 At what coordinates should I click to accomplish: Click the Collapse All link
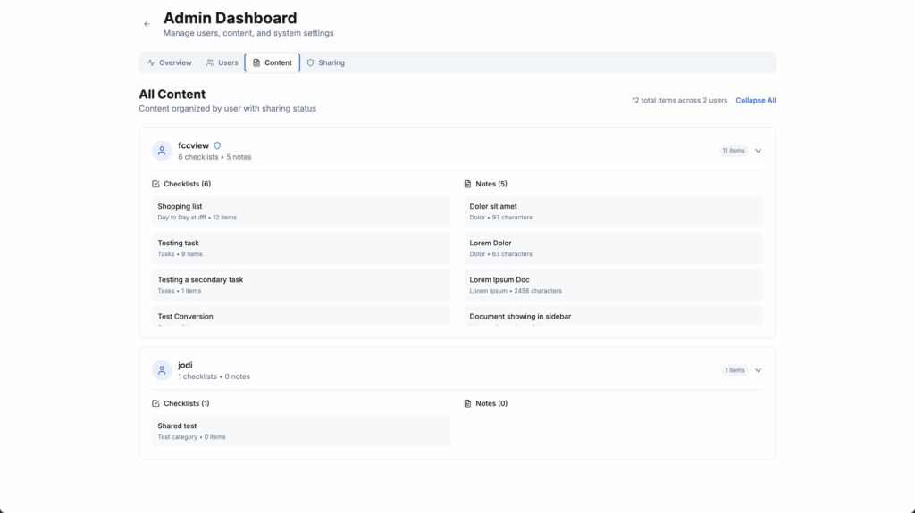click(x=755, y=101)
